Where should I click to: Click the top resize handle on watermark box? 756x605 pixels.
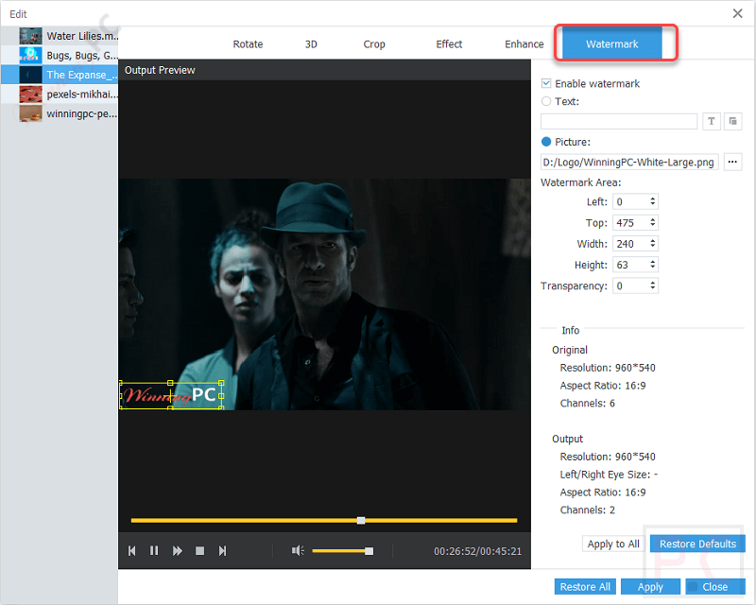[x=170, y=383]
